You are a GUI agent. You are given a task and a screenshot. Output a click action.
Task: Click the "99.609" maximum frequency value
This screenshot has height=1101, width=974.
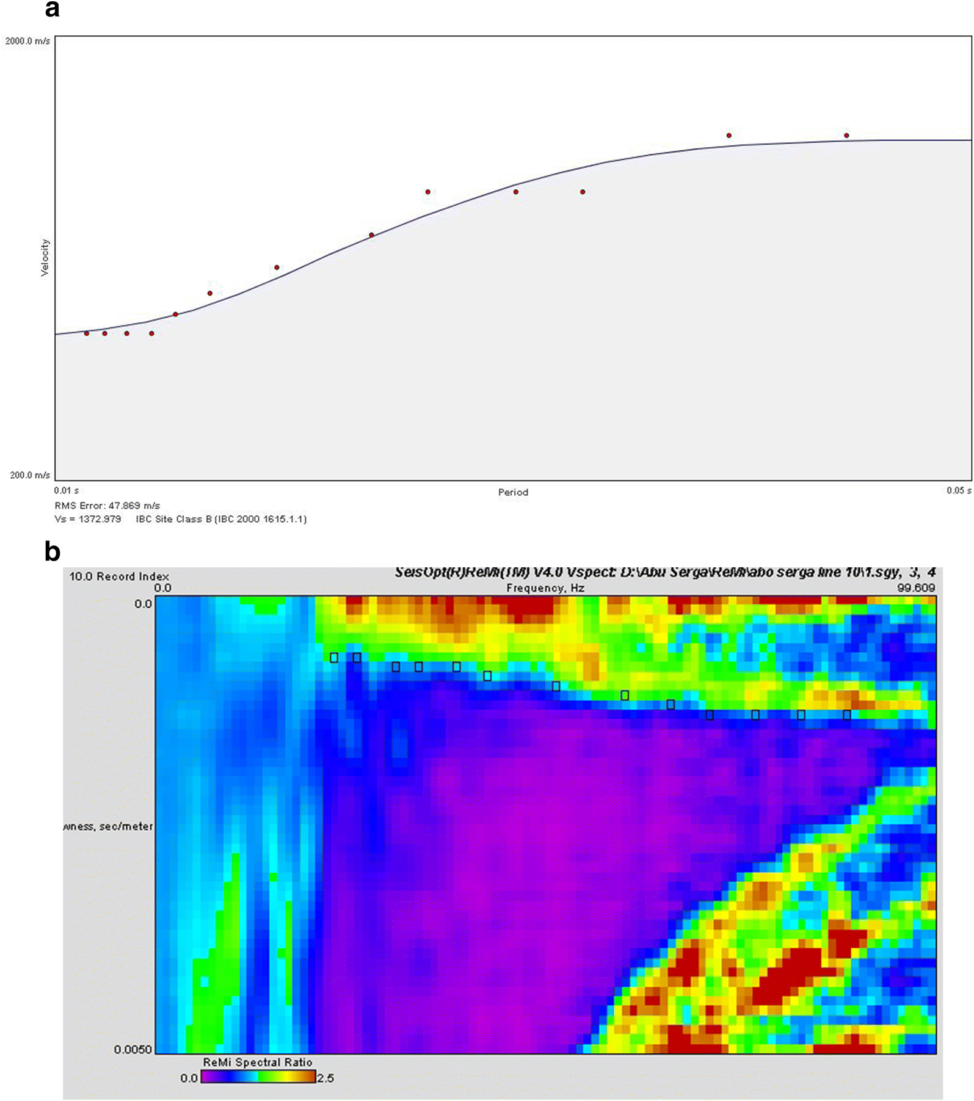click(x=916, y=587)
